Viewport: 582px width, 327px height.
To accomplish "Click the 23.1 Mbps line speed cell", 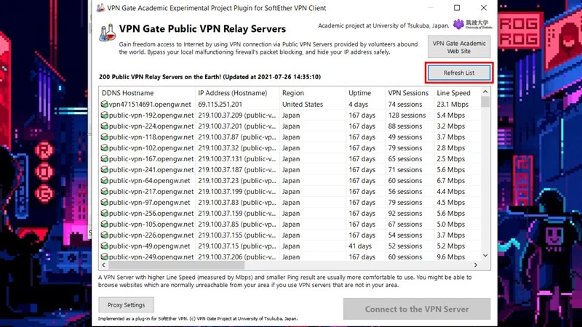I will click(x=453, y=104).
